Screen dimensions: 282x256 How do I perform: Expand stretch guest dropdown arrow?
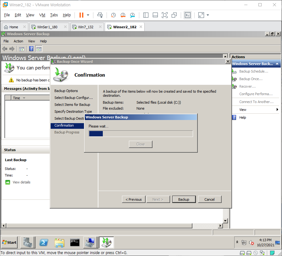(208, 15)
